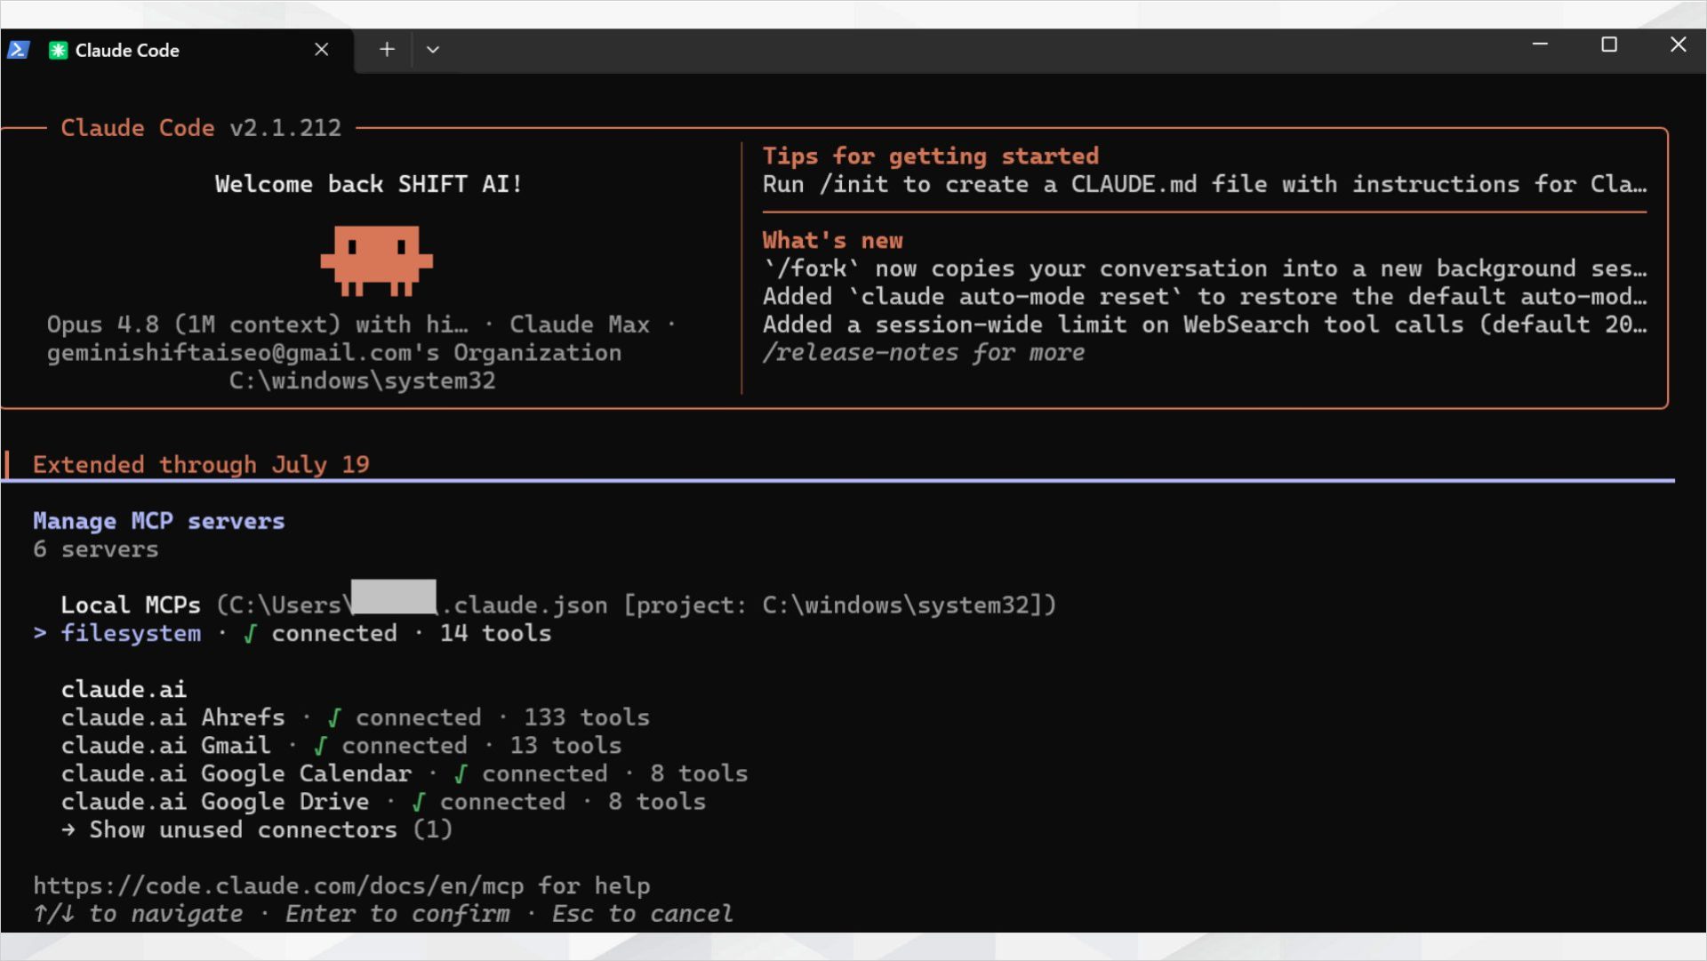Click the '133 tools' count on Ahrefs row
This screenshot has width=1707, height=961.
(587, 717)
